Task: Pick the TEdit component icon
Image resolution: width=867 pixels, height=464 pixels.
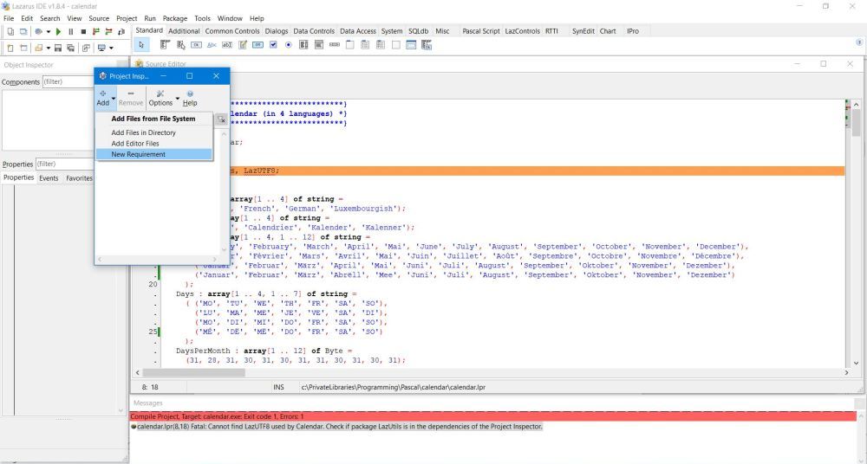Action: (x=226, y=45)
